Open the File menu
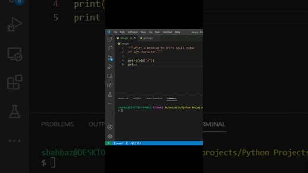Screen dimensions: 308x173 pos(115,32)
